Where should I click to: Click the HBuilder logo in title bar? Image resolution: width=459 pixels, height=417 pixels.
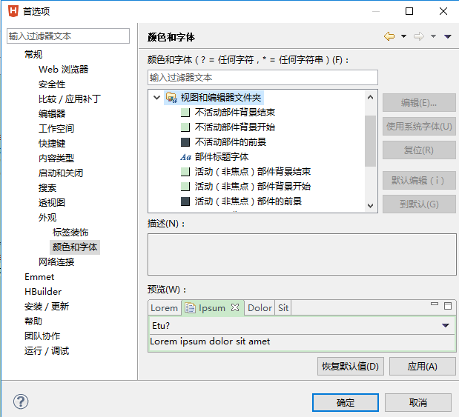click(x=13, y=11)
